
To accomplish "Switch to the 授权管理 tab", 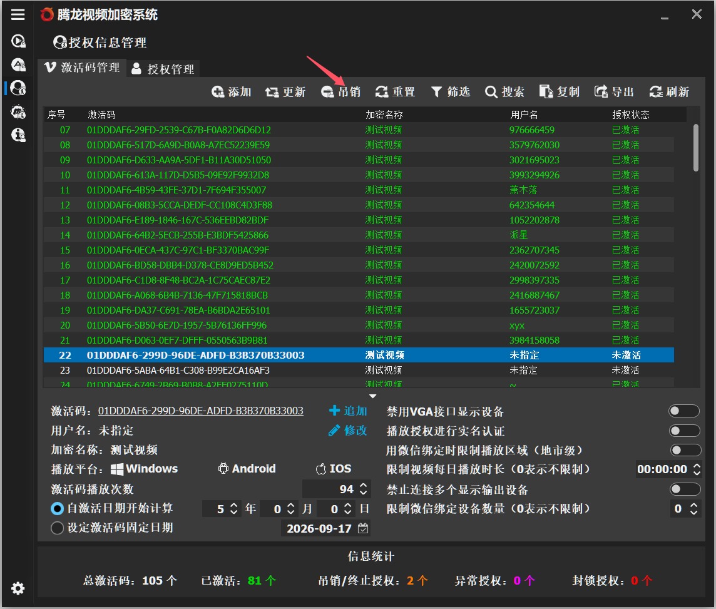I will 163,69.
